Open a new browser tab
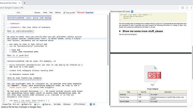 [x=25, y=3]
